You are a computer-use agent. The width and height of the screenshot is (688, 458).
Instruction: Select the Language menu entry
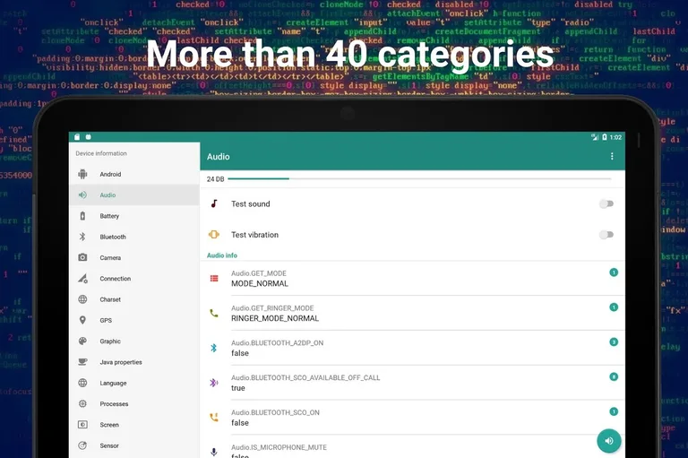(x=134, y=383)
